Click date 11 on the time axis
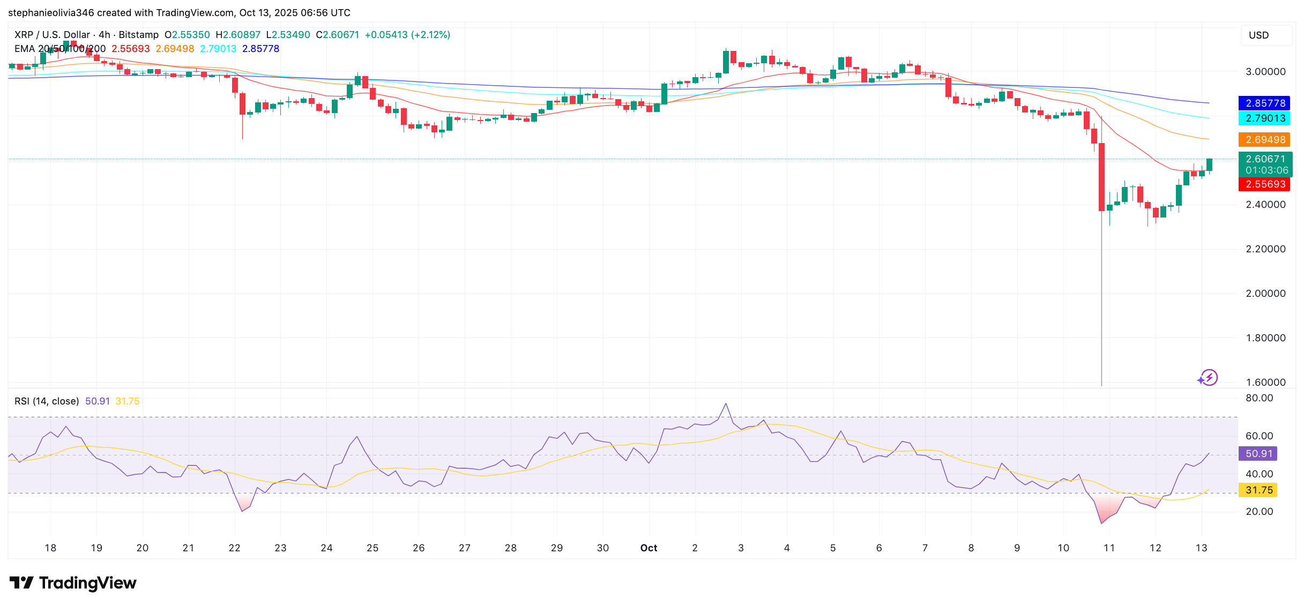The width and height of the screenshot is (1304, 607). 1109,548
